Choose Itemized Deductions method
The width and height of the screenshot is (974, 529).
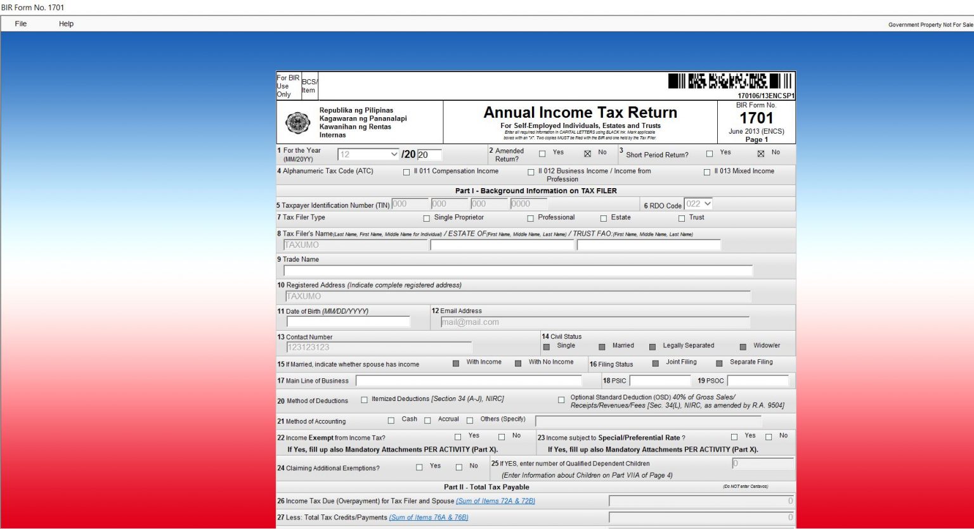363,398
